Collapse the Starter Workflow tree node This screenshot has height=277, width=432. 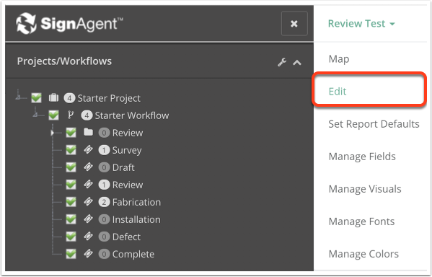[x=35, y=115]
